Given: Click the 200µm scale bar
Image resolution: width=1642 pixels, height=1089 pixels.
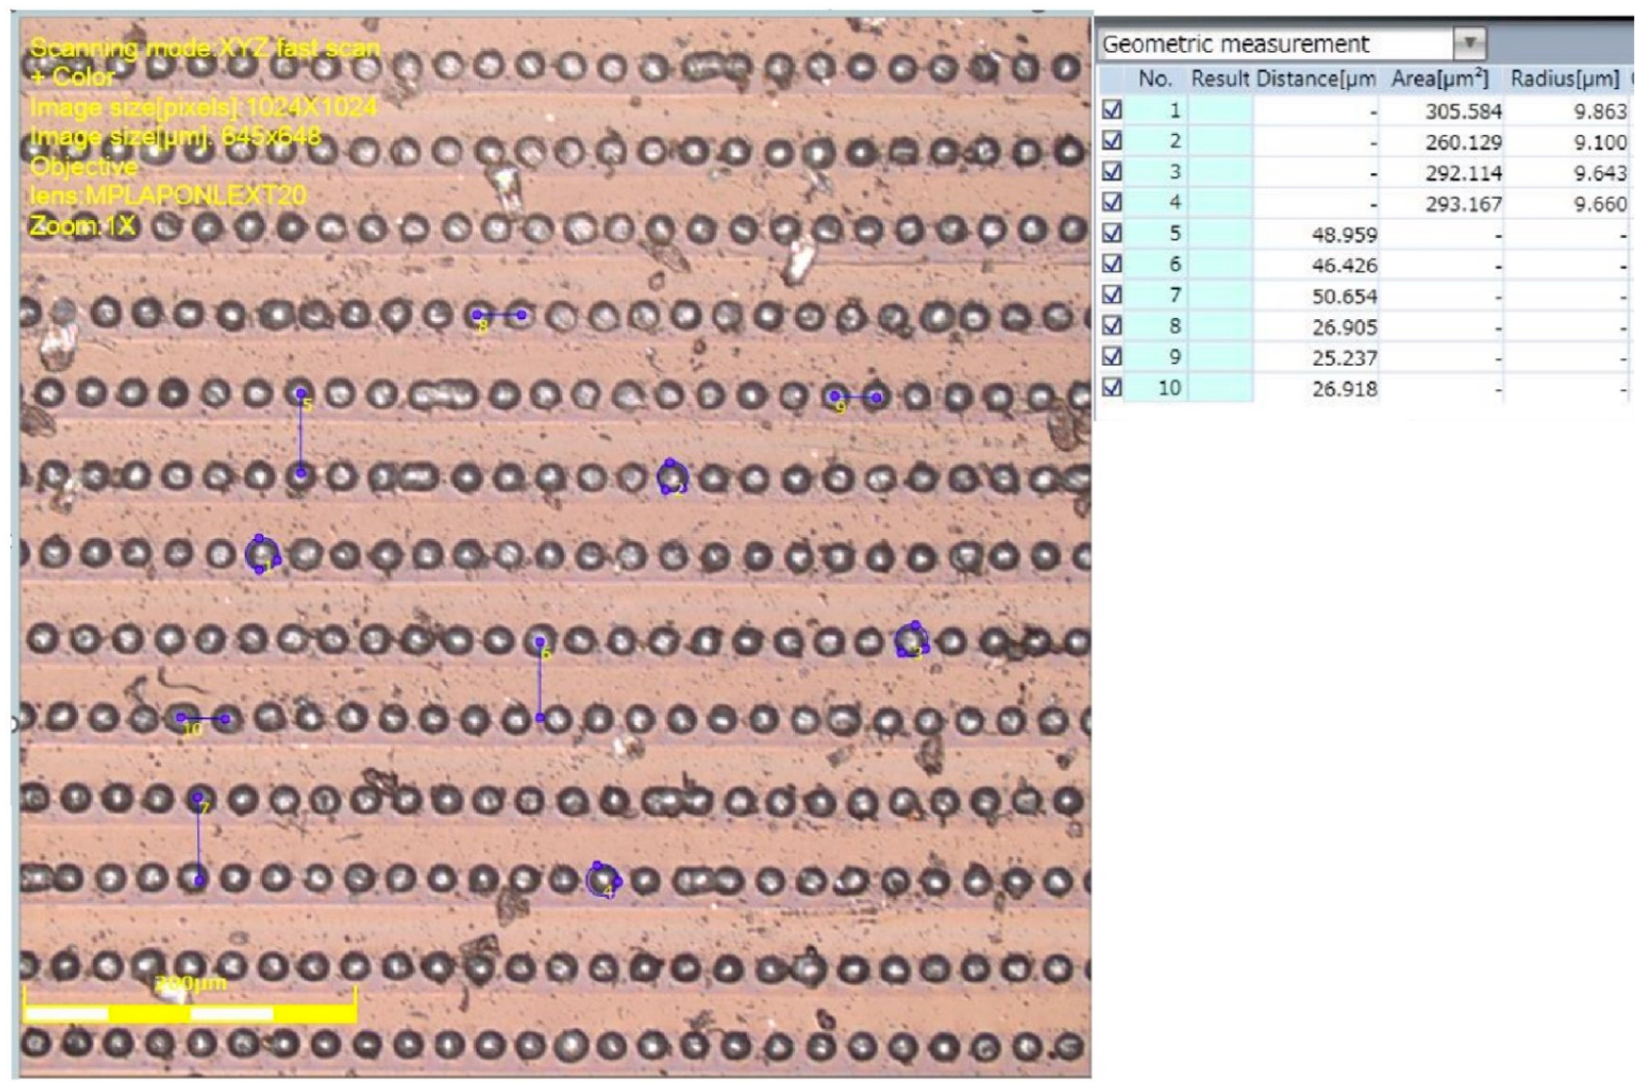Looking at the screenshot, I should coord(190,1013).
